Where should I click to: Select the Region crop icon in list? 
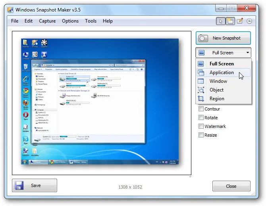pos(201,99)
